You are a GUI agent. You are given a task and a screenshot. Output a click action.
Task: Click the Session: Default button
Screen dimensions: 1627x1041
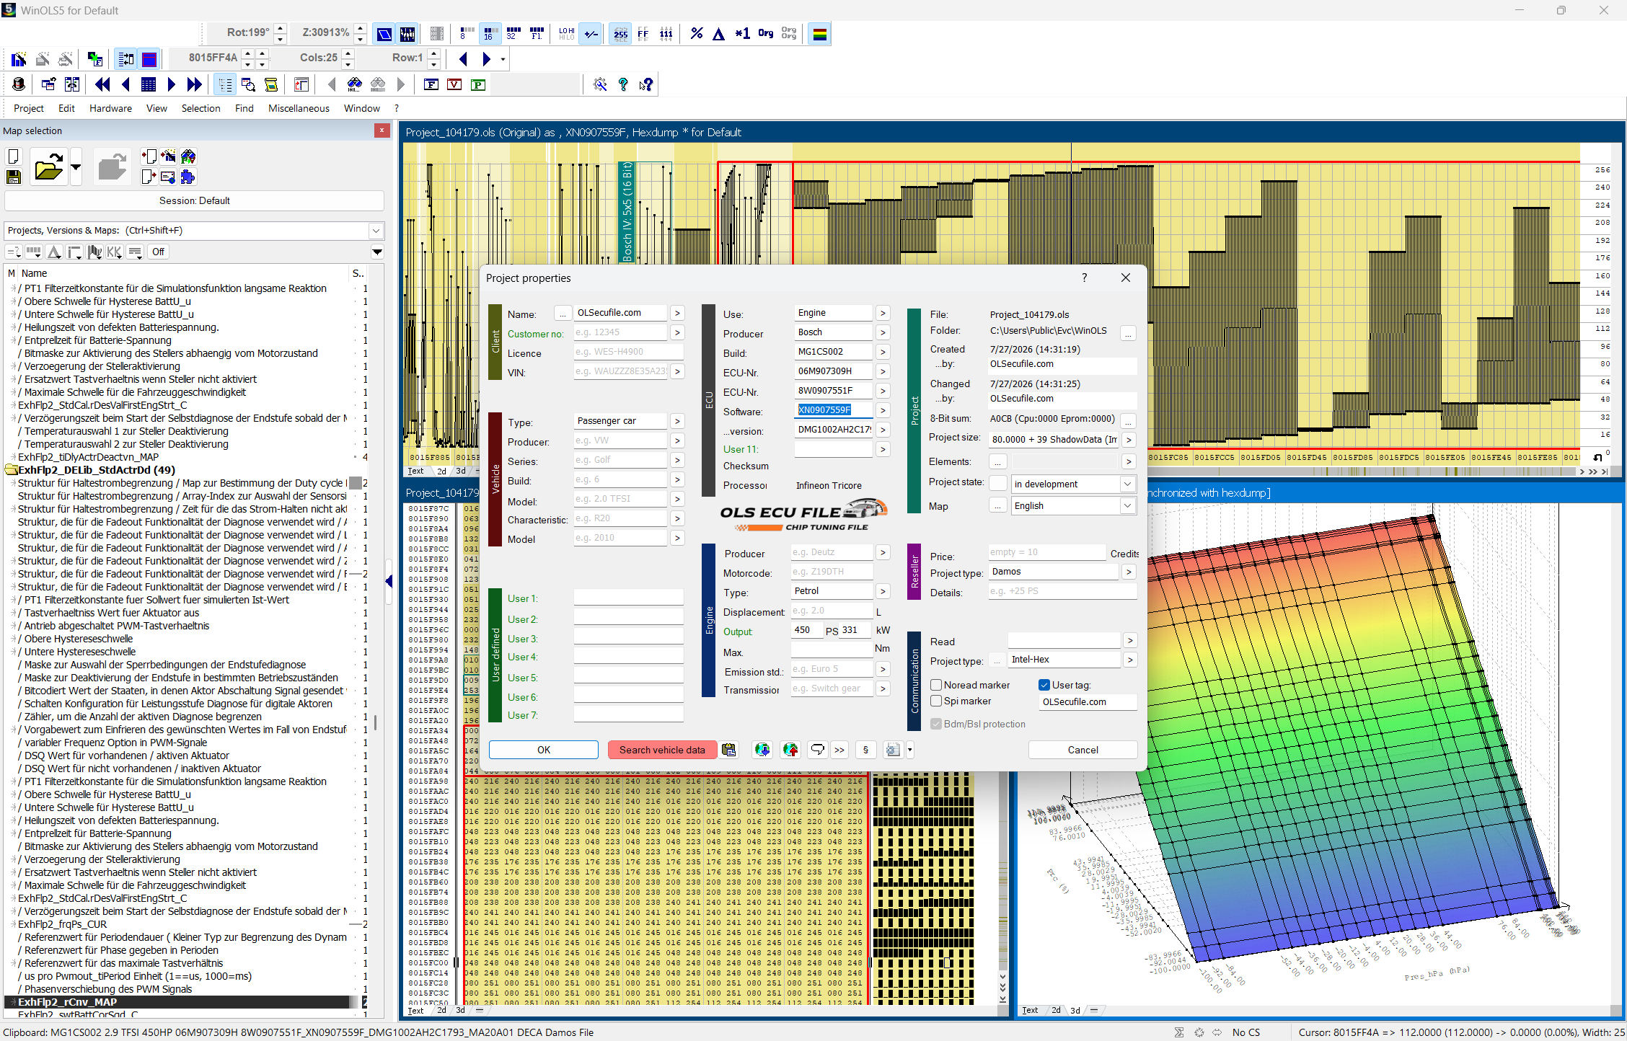[x=194, y=201]
